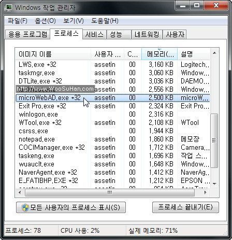The height and width of the screenshot is (240, 232).
Task: Click vertical scrollbar down arrow
Action: (214, 184)
